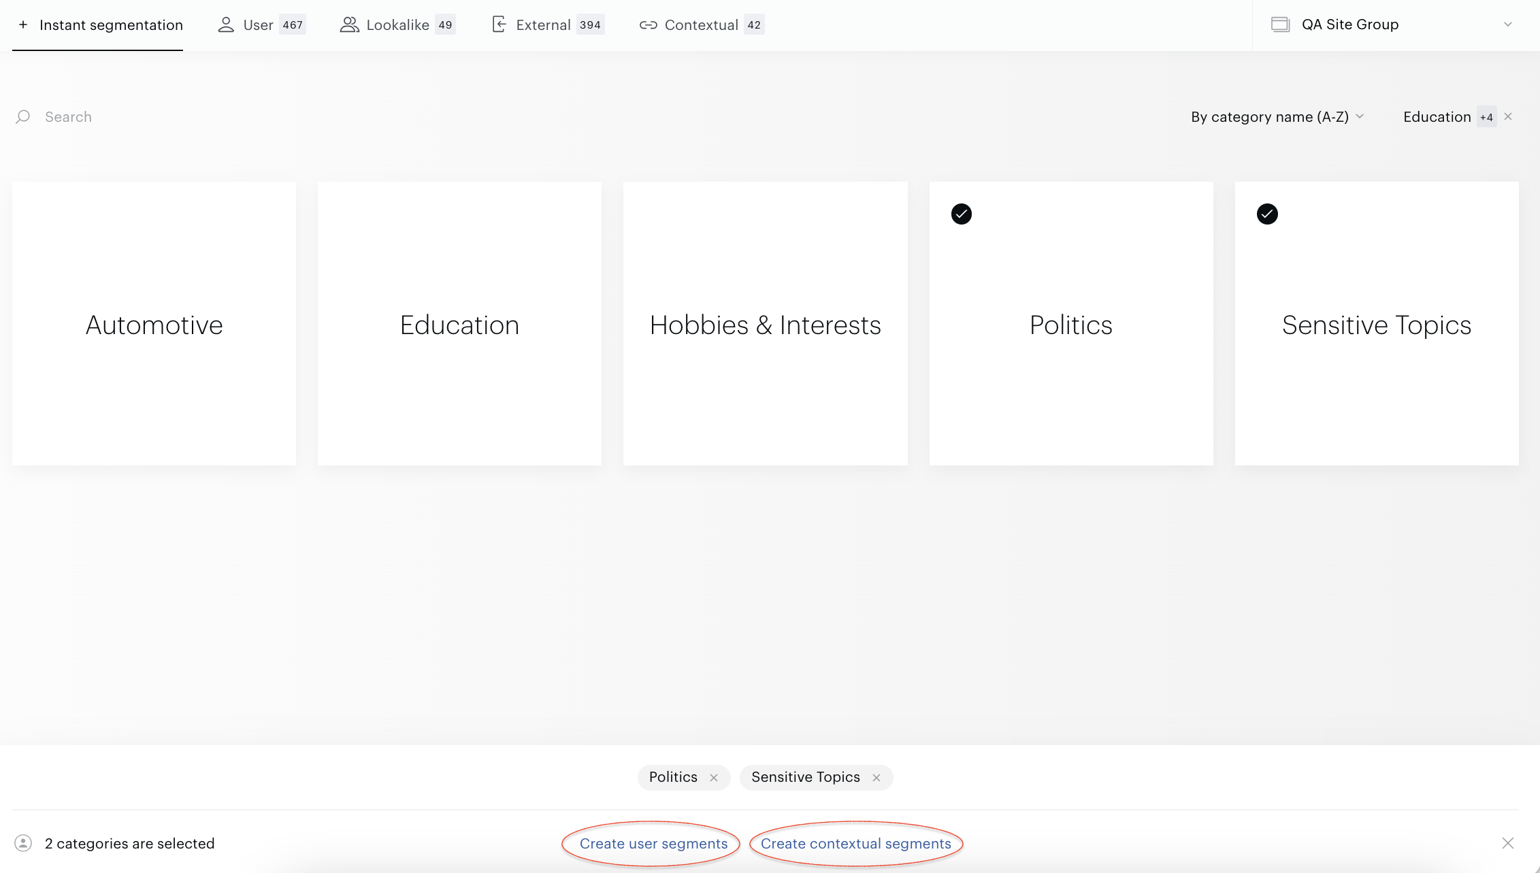
Task: Expand the QA Site Group chevron
Action: click(1508, 24)
